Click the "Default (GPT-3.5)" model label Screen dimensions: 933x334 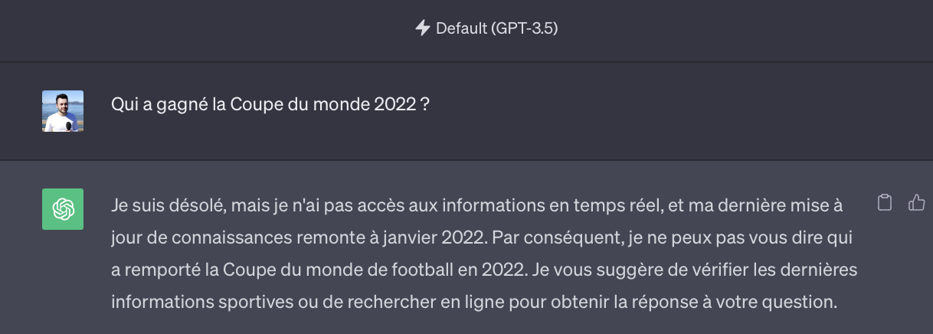[496, 29]
